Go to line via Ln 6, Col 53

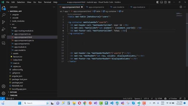click(127, 98)
